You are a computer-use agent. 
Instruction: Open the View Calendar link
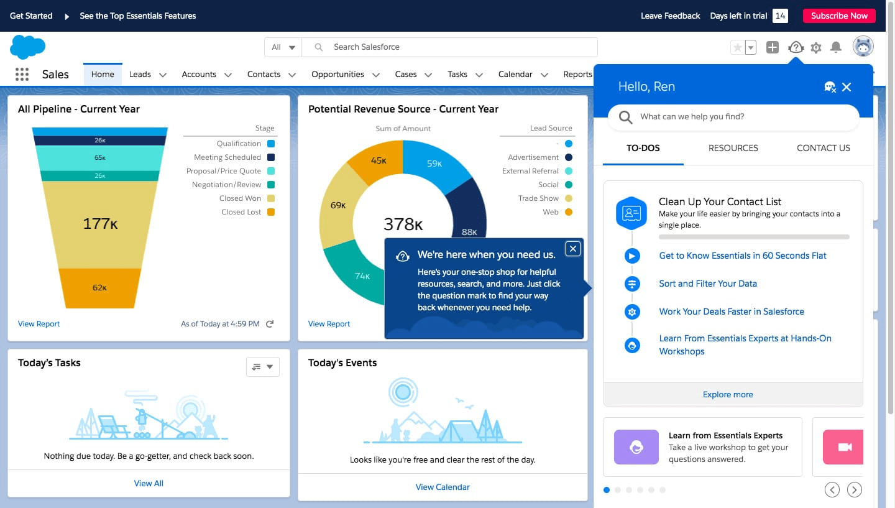click(443, 487)
